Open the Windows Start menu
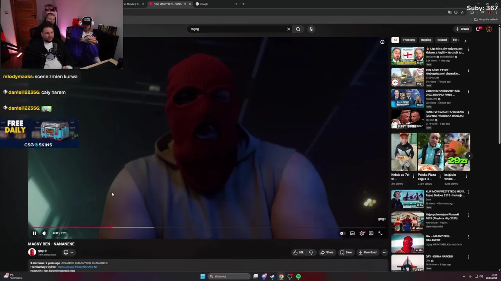501x281 pixels. [203, 276]
